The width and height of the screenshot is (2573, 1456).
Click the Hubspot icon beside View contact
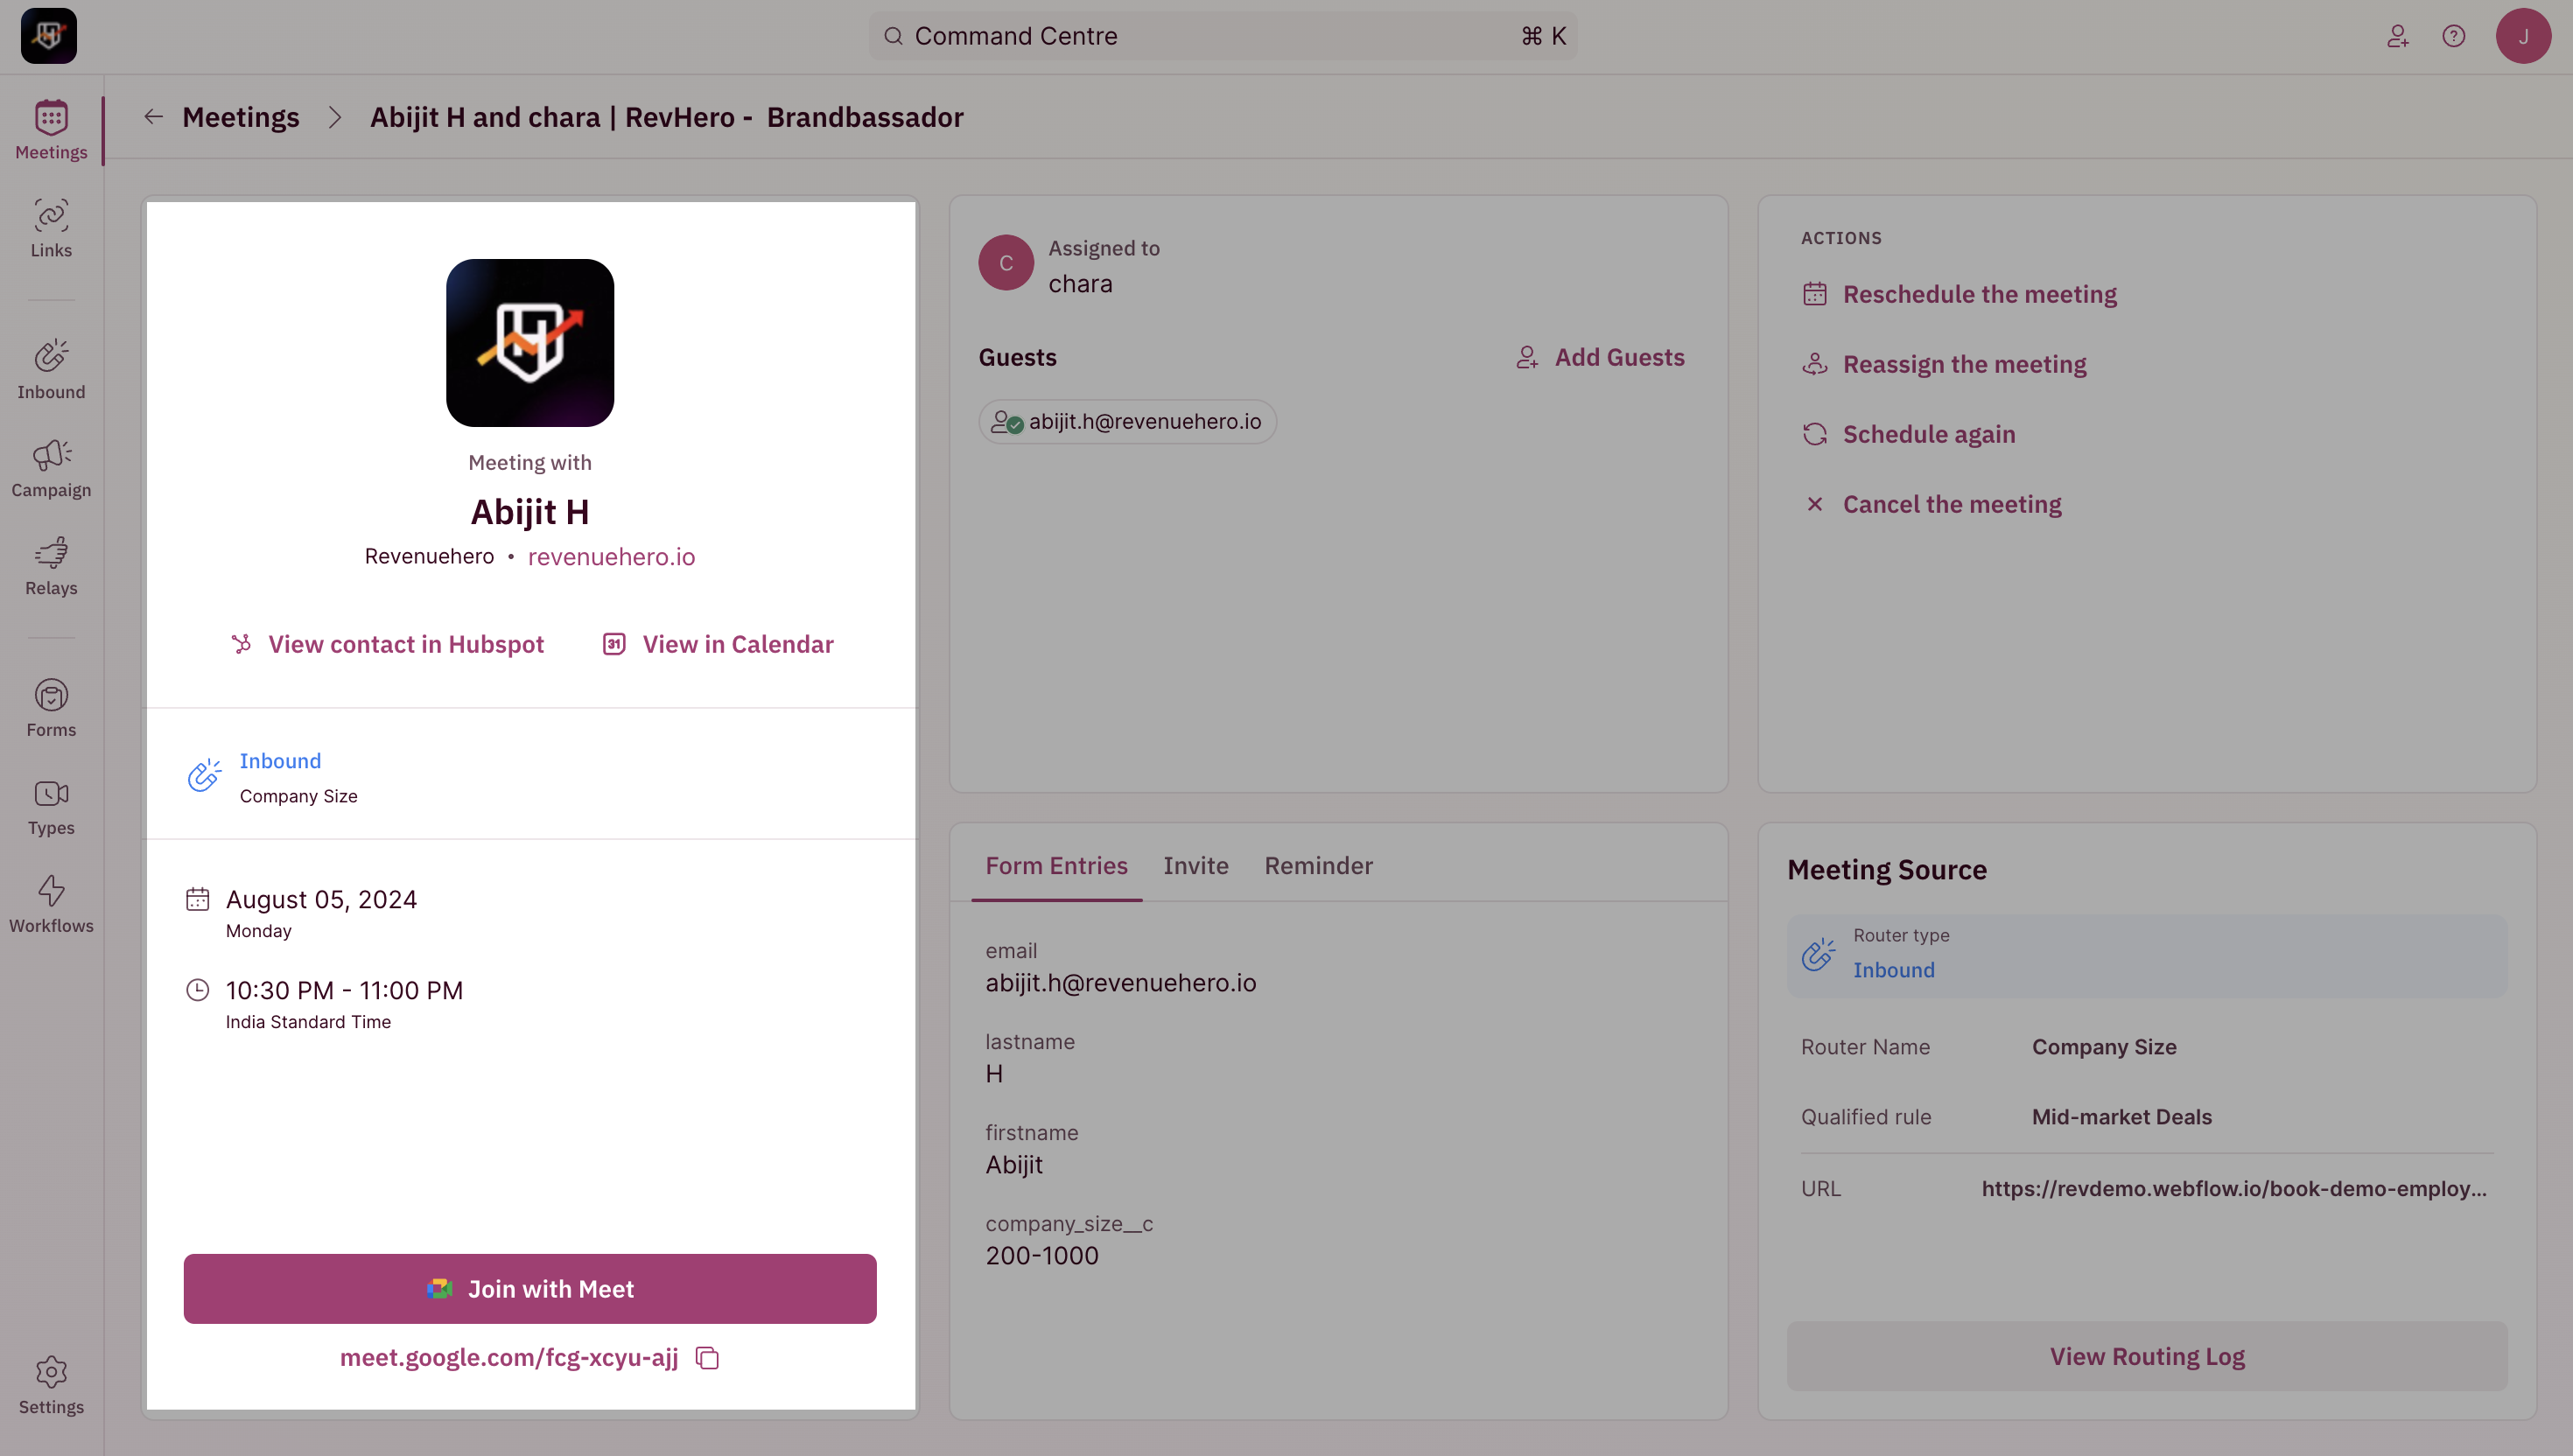pos(241,644)
